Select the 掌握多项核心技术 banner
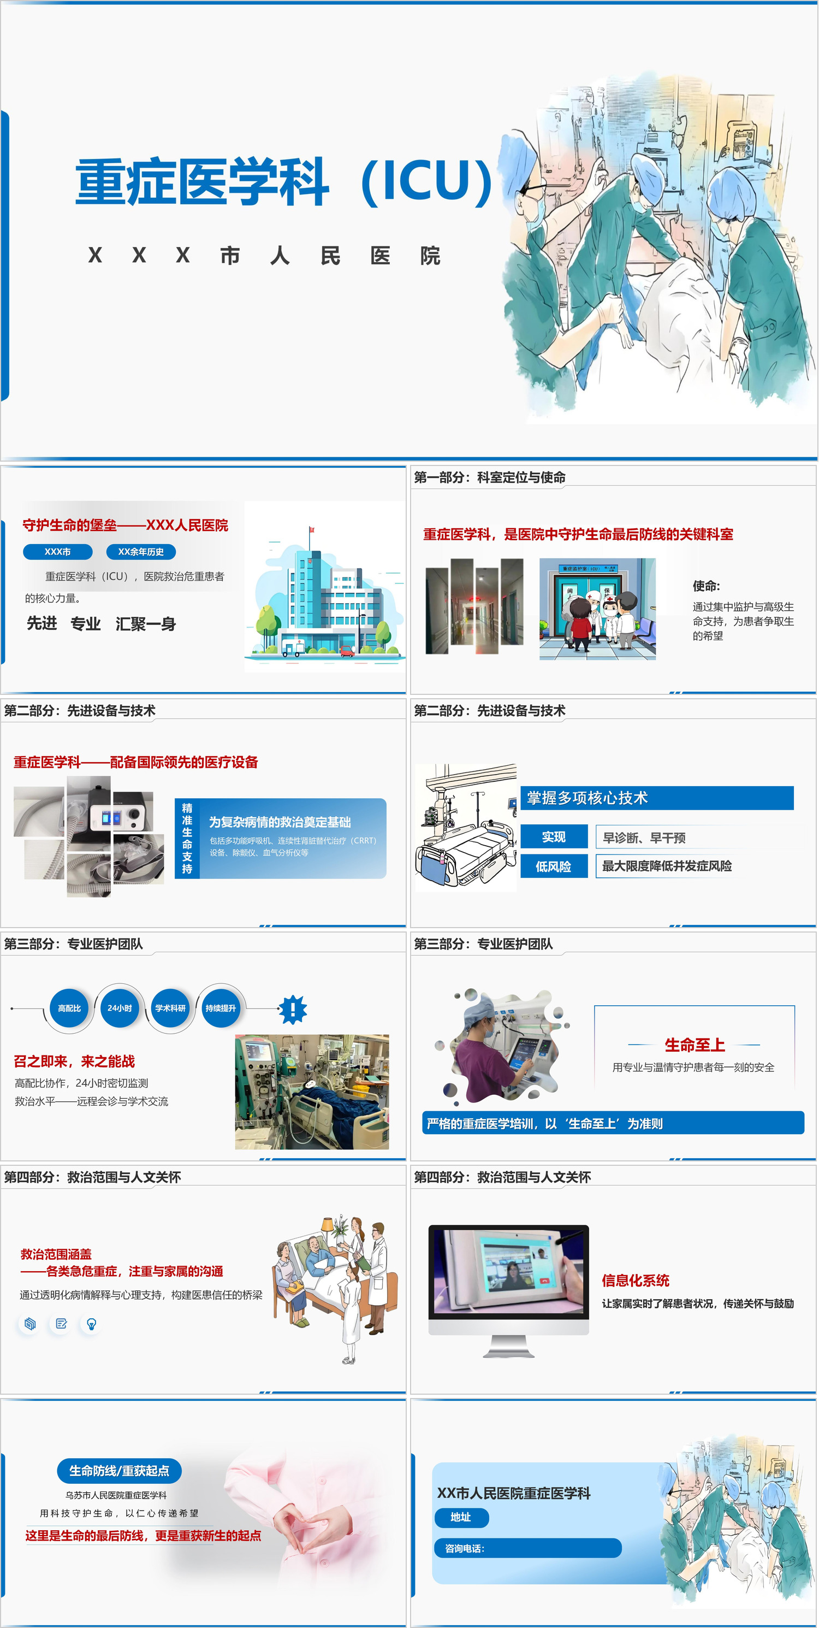Viewport: 819px width, 1628px height. 657,798
